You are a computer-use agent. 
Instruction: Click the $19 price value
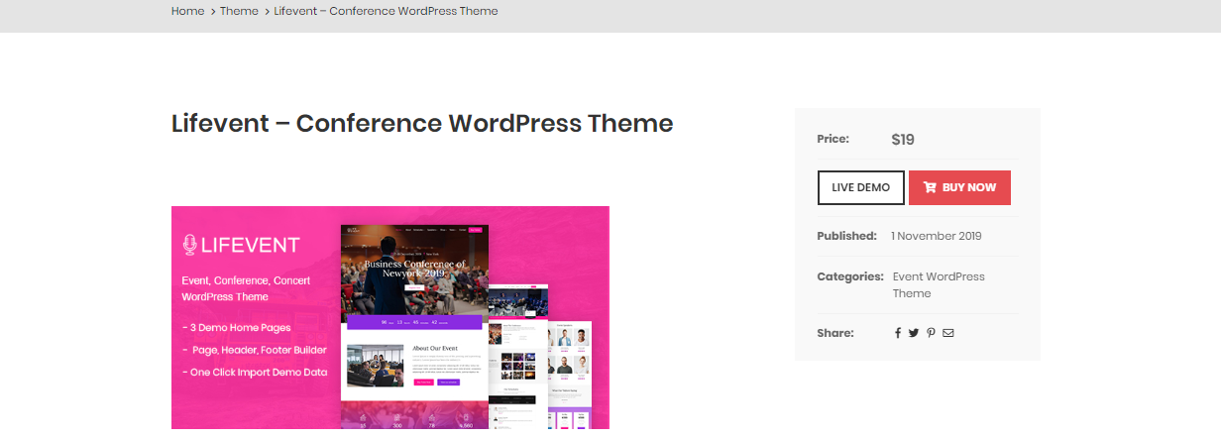tap(903, 140)
